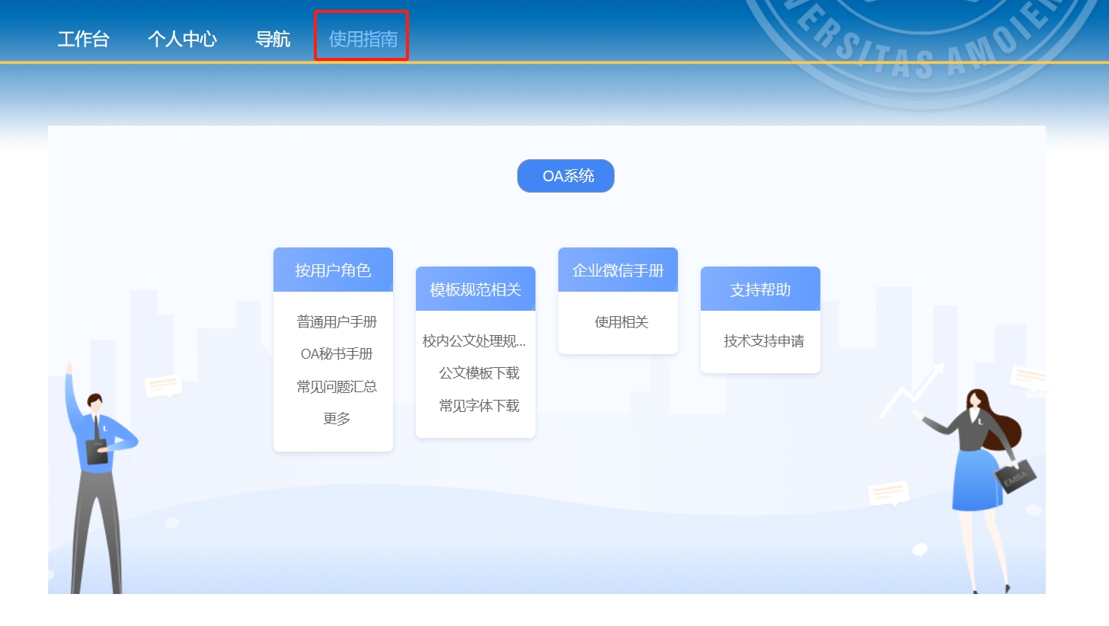Image resolution: width=1109 pixels, height=626 pixels.
Task: Open the 普通用户手册 link
Action: tap(337, 322)
